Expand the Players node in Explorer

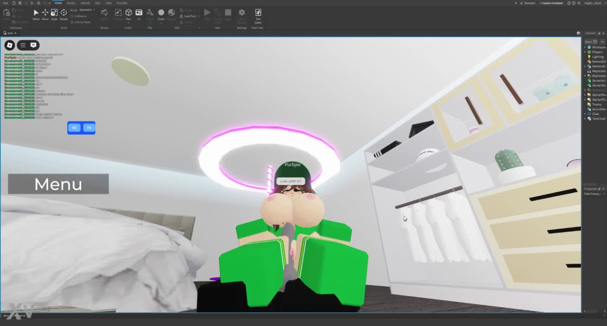(x=585, y=52)
